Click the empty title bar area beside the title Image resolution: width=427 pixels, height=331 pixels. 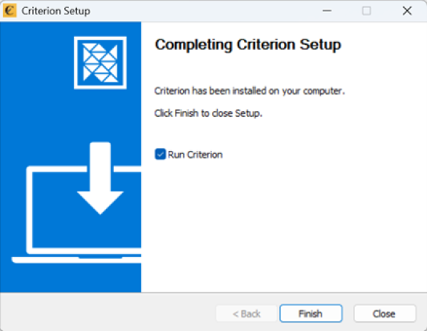tap(199, 11)
